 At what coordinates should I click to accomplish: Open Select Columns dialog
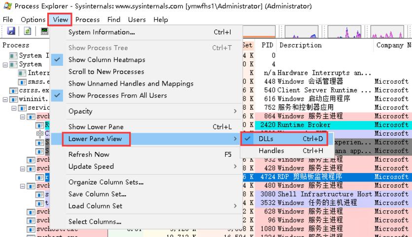146,222
